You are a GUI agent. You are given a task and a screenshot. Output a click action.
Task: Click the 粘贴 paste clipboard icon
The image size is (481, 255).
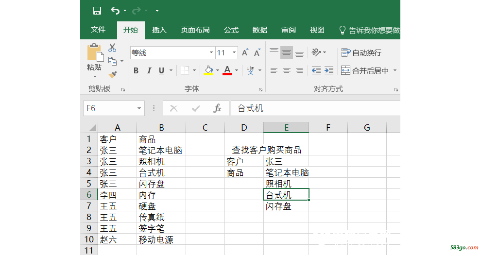click(95, 53)
